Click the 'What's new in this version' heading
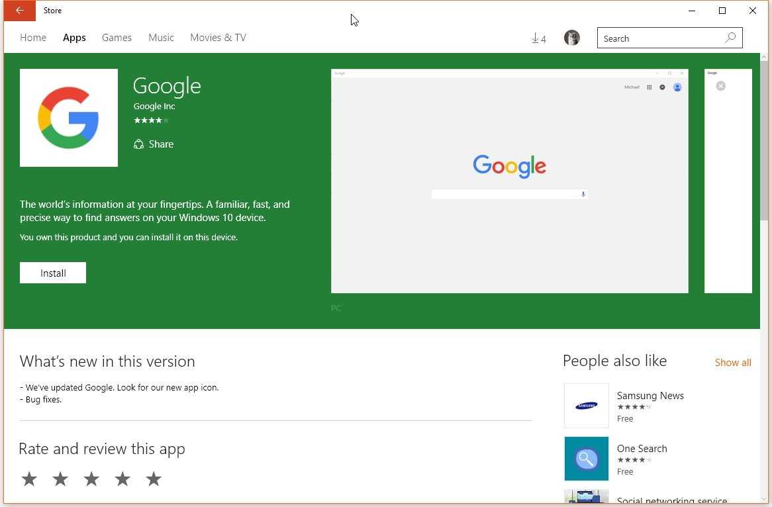This screenshot has height=507, width=772. click(107, 361)
